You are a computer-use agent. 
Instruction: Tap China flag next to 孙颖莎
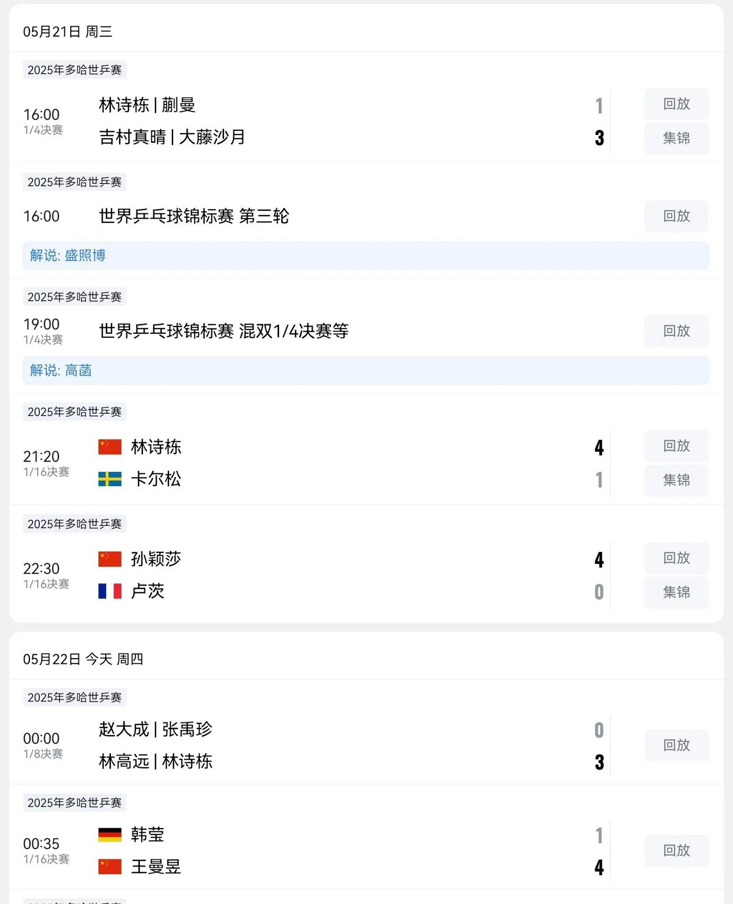[x=110, y=559]
